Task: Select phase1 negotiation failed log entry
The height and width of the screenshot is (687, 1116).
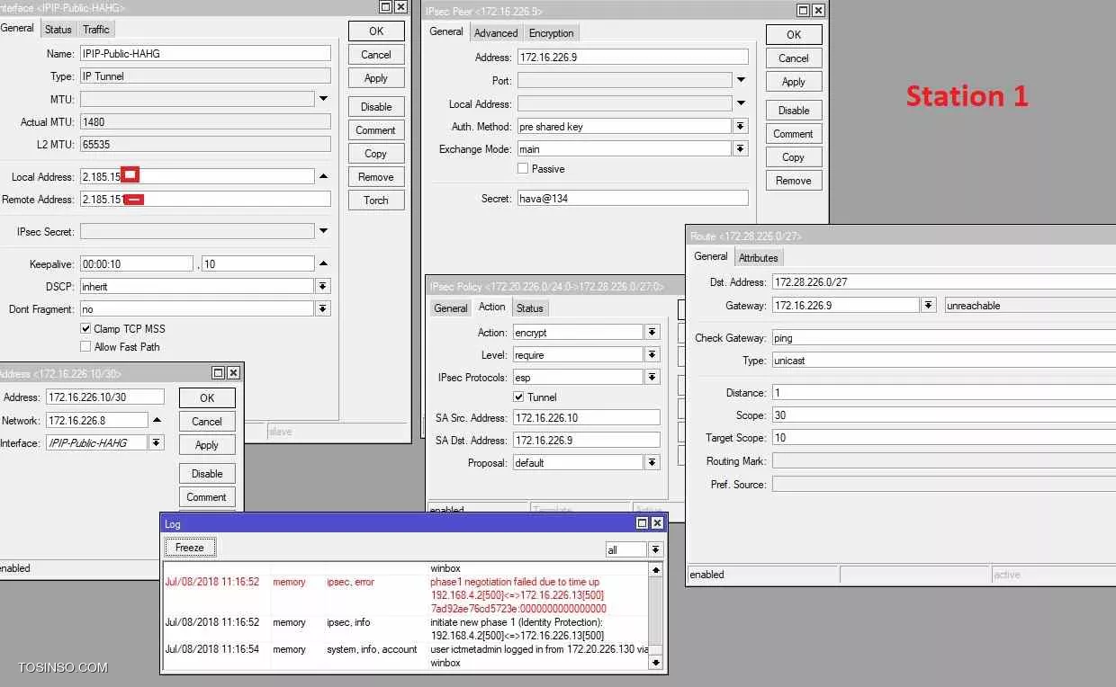Action: (405, 595)
